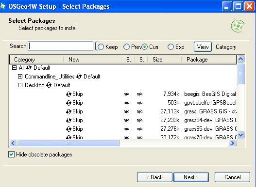256x187 pixels.
Task: Click the Next button
Action: (191, 177)
